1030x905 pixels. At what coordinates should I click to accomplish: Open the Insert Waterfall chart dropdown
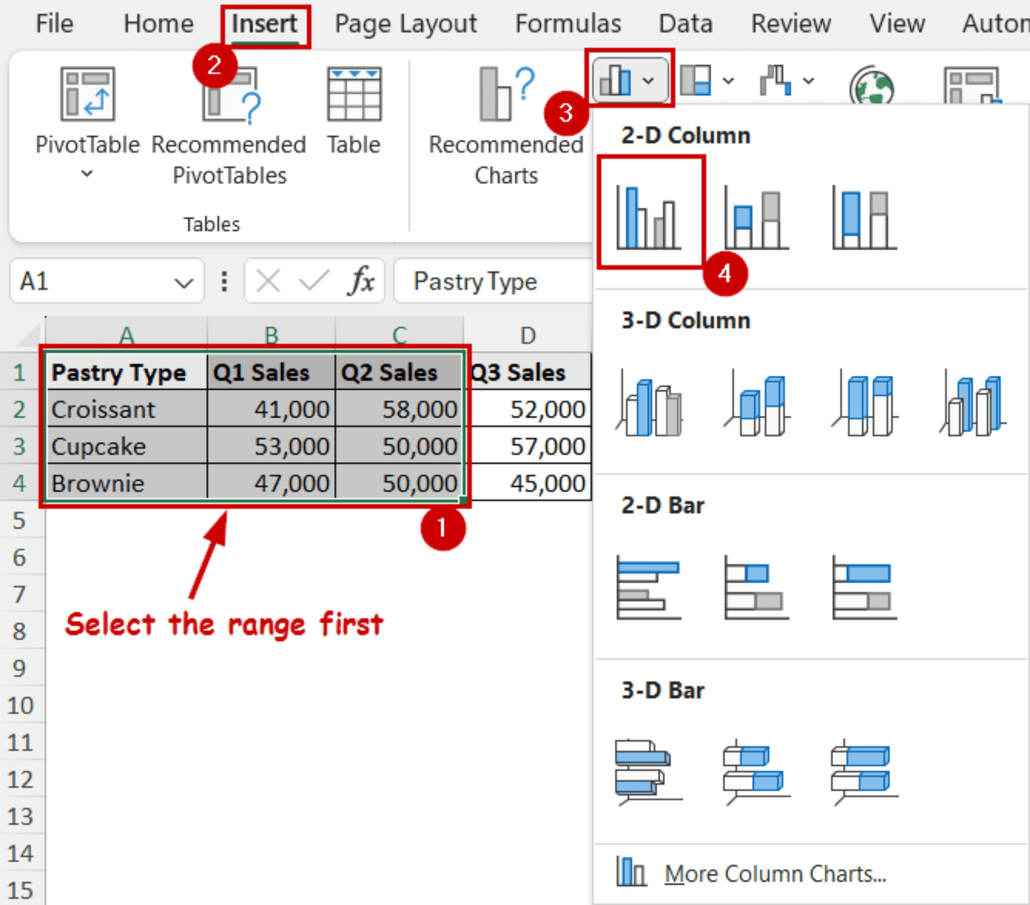809,80
